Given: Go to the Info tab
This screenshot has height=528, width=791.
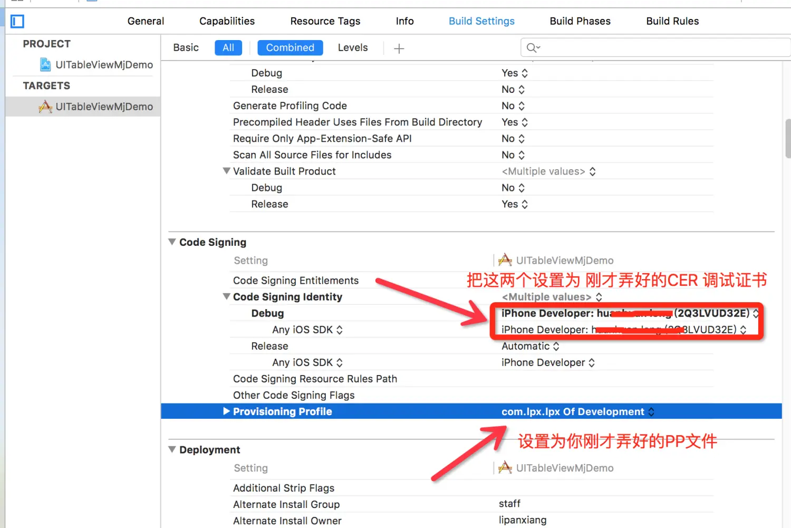Looking at the screenshot, I should [404, 21].
